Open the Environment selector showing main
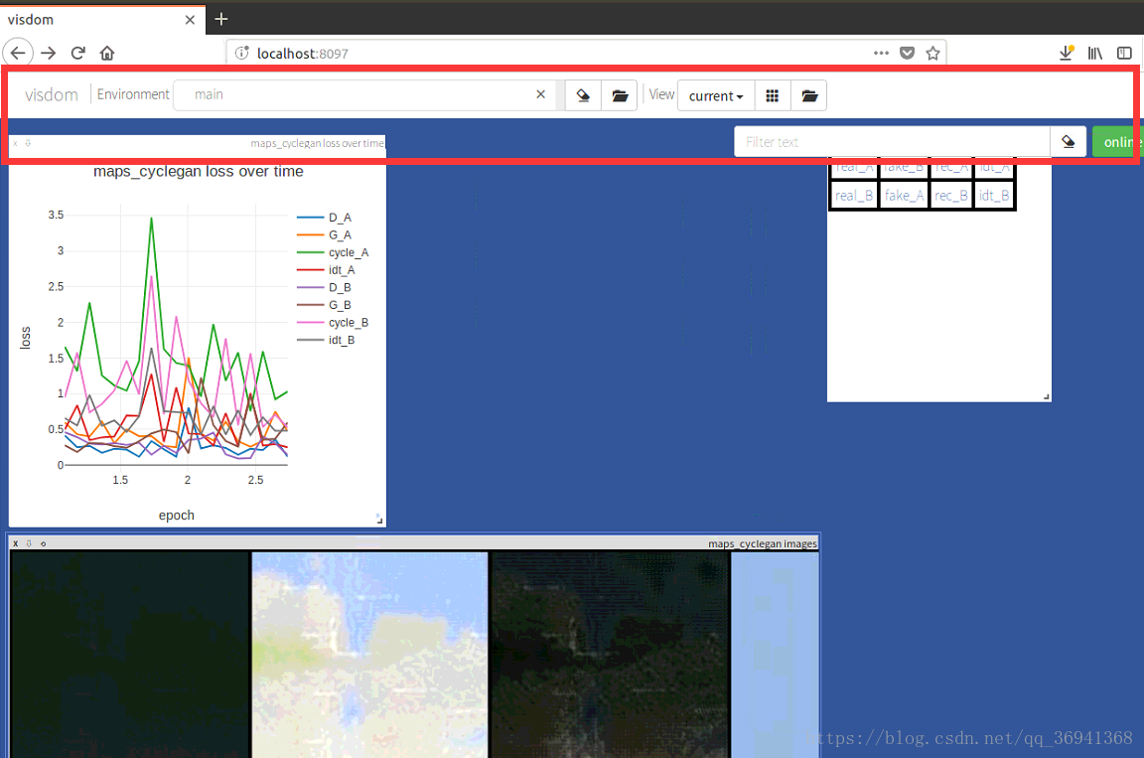Viewport: 1144px width, 758px height. click(x=357, y=94)
